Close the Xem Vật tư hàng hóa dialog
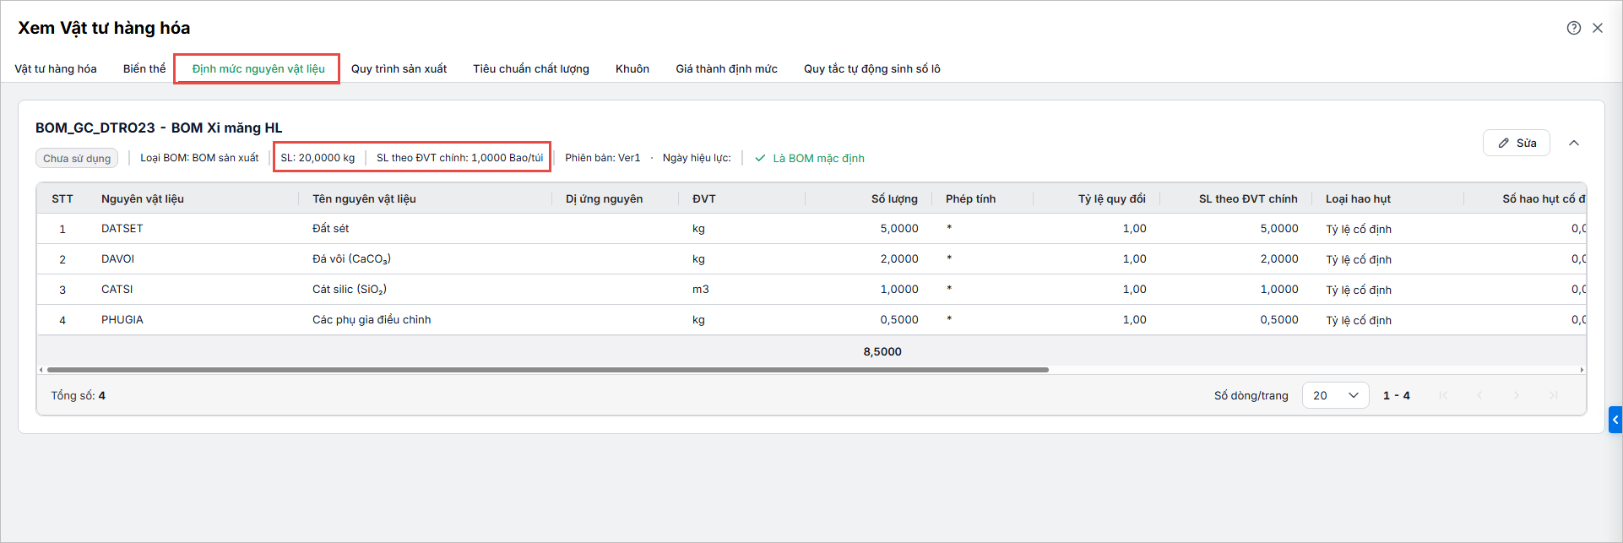This screenshot has width=1623, height=543. [x=1598, y=28]
